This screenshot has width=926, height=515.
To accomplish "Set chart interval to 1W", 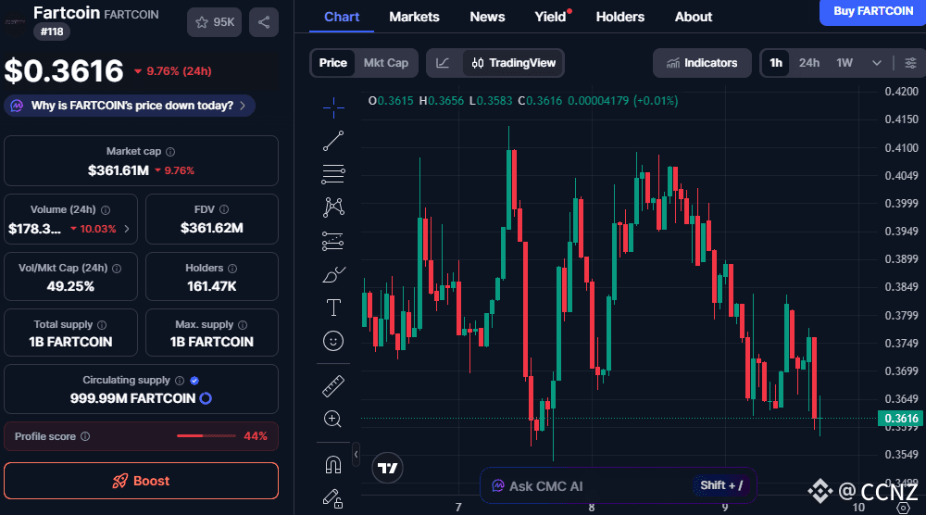I will click(x=845, y=63).
